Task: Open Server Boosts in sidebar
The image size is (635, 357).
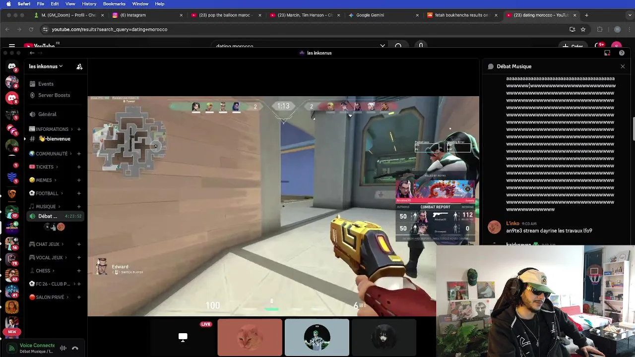Action: click(x=54, y=95)
